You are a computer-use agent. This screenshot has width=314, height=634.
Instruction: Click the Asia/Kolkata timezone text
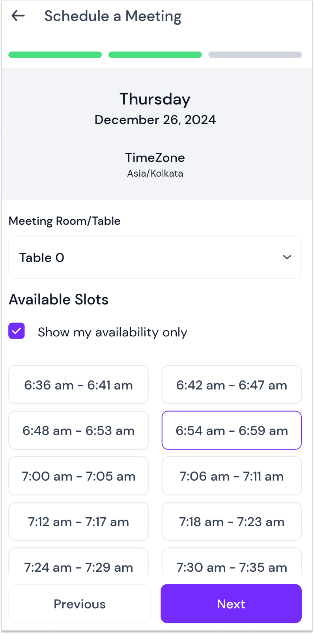(155, 173)
